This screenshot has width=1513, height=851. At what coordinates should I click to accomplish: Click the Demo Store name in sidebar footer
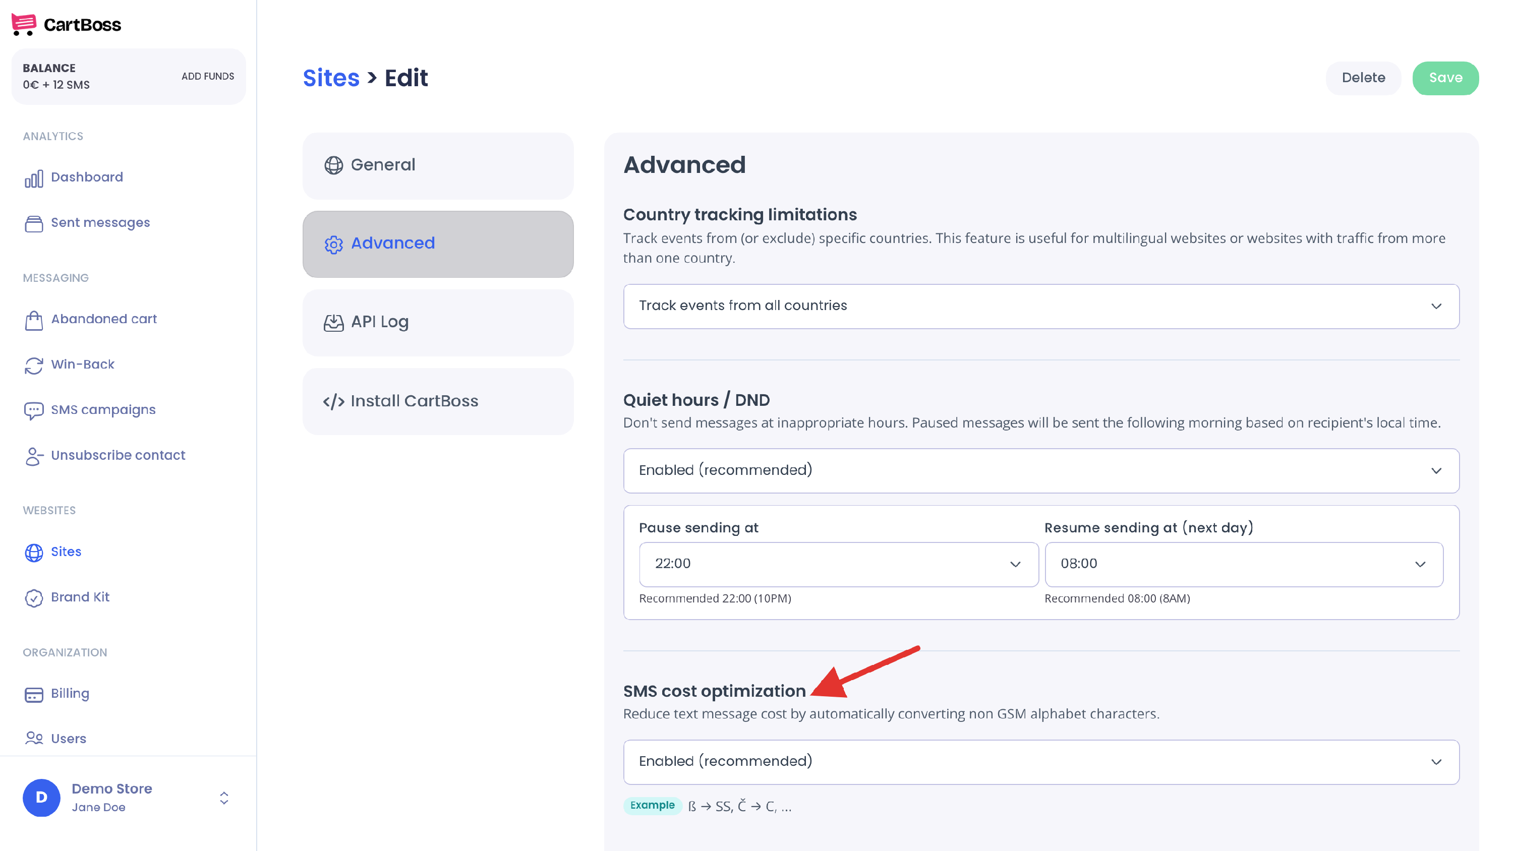(x=111, y=789)
